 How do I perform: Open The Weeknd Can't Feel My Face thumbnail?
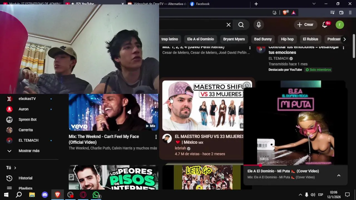tap(113, 112)
